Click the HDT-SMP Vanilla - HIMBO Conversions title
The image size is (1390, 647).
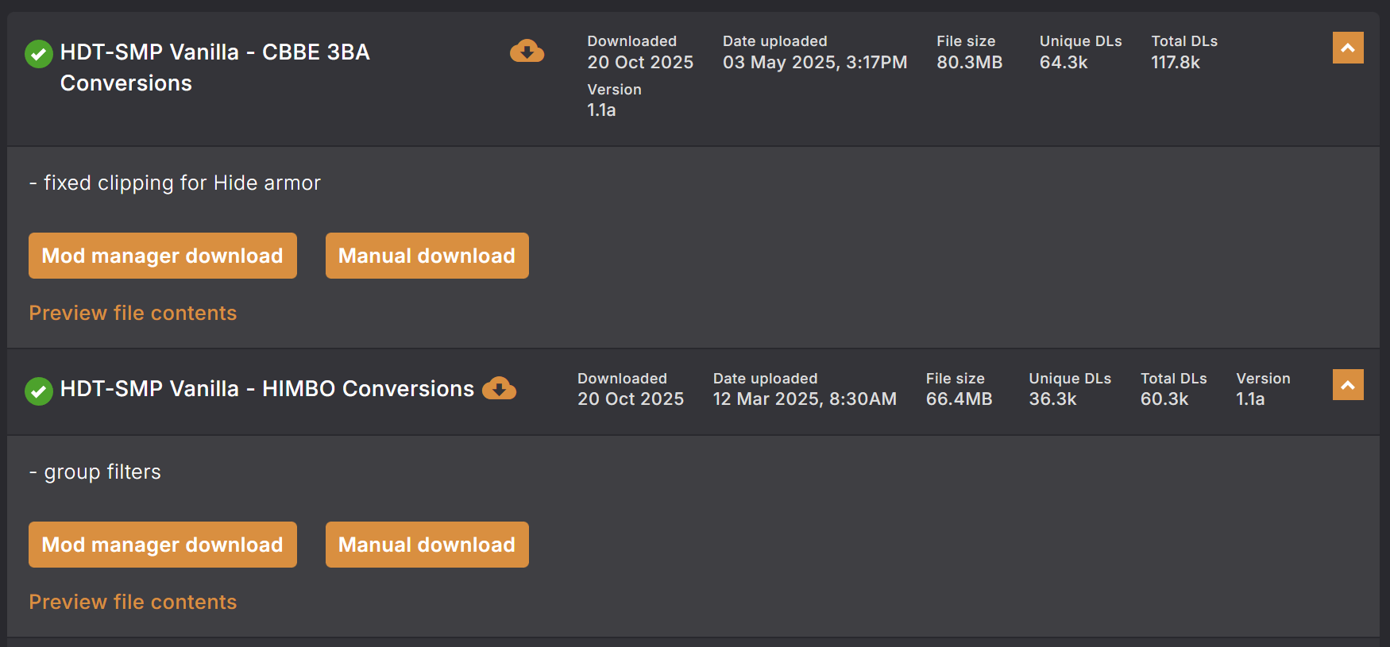267,389
